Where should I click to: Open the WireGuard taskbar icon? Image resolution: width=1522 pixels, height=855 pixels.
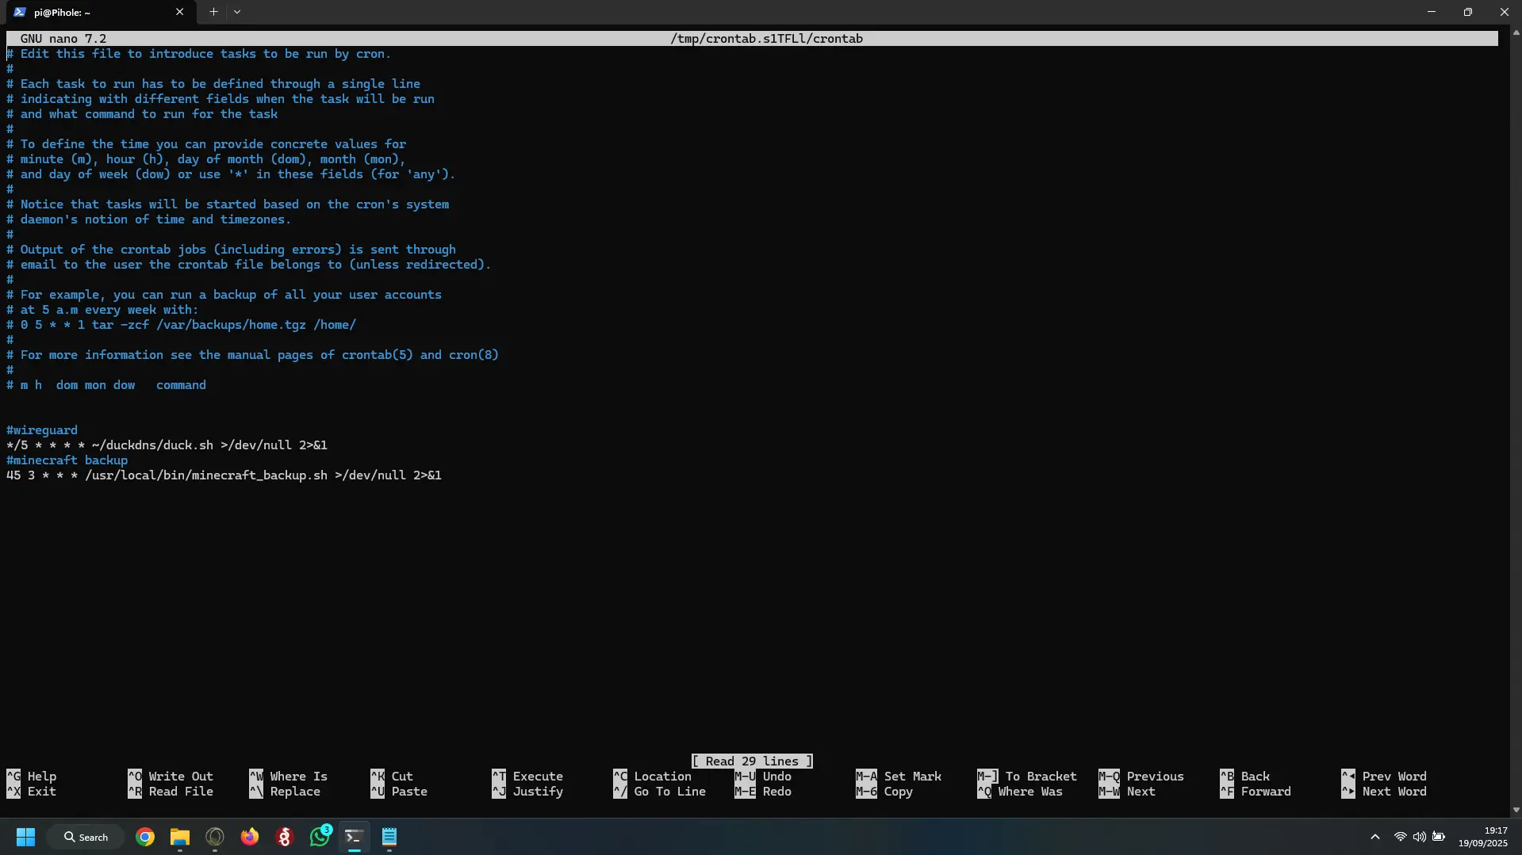pyautogui.click(x=284, y=837)
